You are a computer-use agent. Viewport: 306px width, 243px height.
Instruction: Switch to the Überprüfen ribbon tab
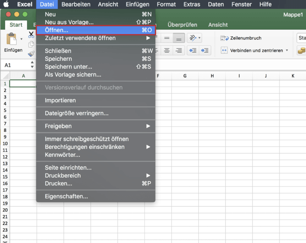182,25
